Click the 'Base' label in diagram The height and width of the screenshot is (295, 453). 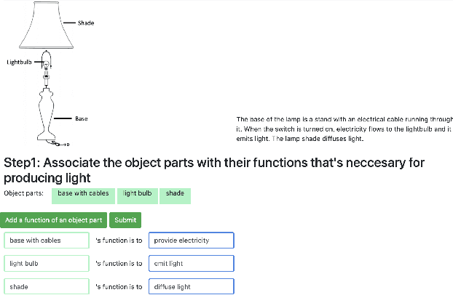click(x=82, y=118)
